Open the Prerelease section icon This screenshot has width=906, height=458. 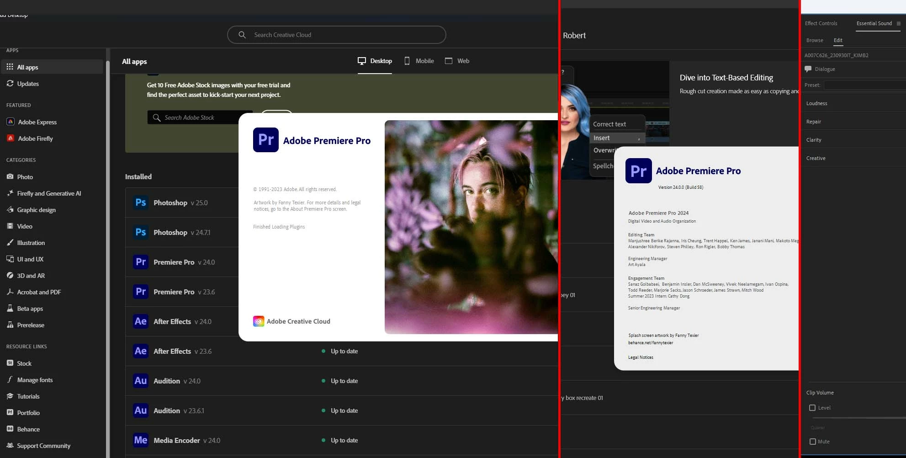click(x=10, y=325)
